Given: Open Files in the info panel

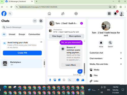Looking at the screenshot, I should tap(106, 75).
